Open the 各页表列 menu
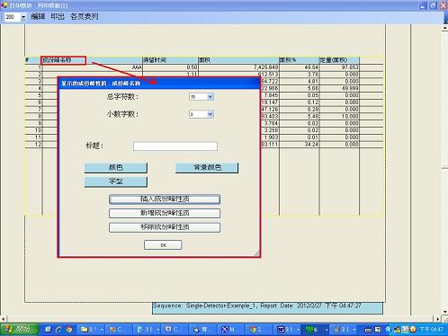The height and width of the screenshot is (336, 448). click(85, 17)
